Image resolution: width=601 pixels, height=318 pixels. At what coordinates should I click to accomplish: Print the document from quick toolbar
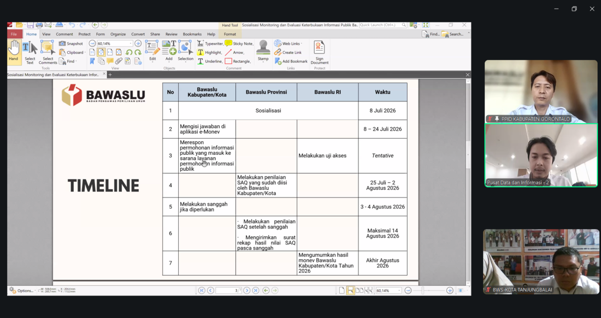point(39,25)
